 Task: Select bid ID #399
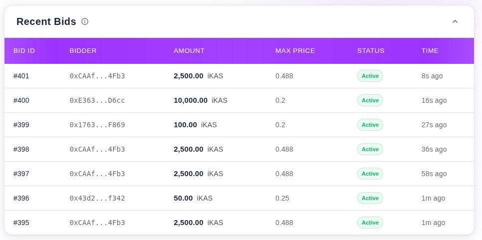pos(21,125)
